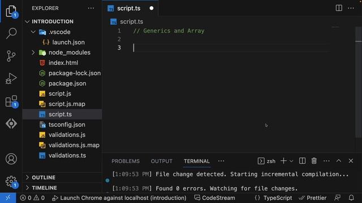Image resolution: width=362 pixels, height=203 pixels.
Task: Open the Run and Debug view
Action: tap(11, 78)
